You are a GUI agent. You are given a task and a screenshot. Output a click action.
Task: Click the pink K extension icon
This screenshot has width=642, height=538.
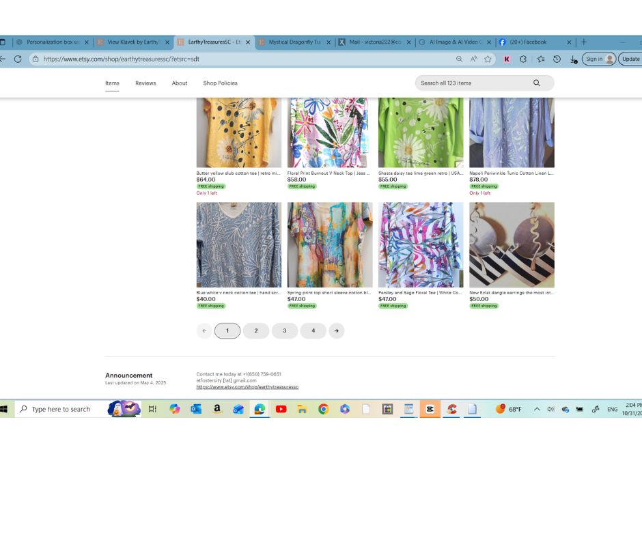coord(507,59)
